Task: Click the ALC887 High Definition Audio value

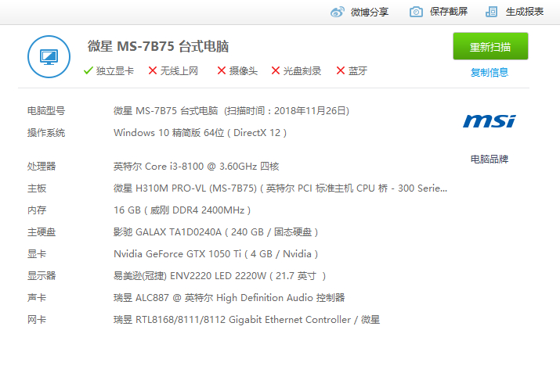Action: pyautogui.click(x=229, y=298)
